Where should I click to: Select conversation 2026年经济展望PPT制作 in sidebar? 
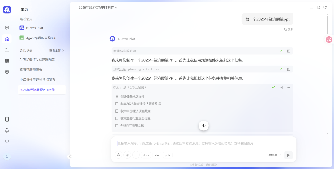tap(42, 90)
